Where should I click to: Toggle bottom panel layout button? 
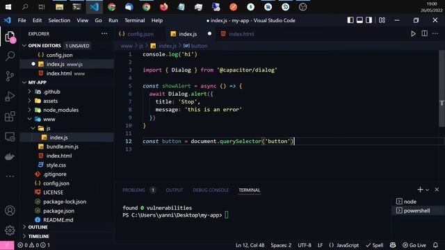click(x=359, y=20)
